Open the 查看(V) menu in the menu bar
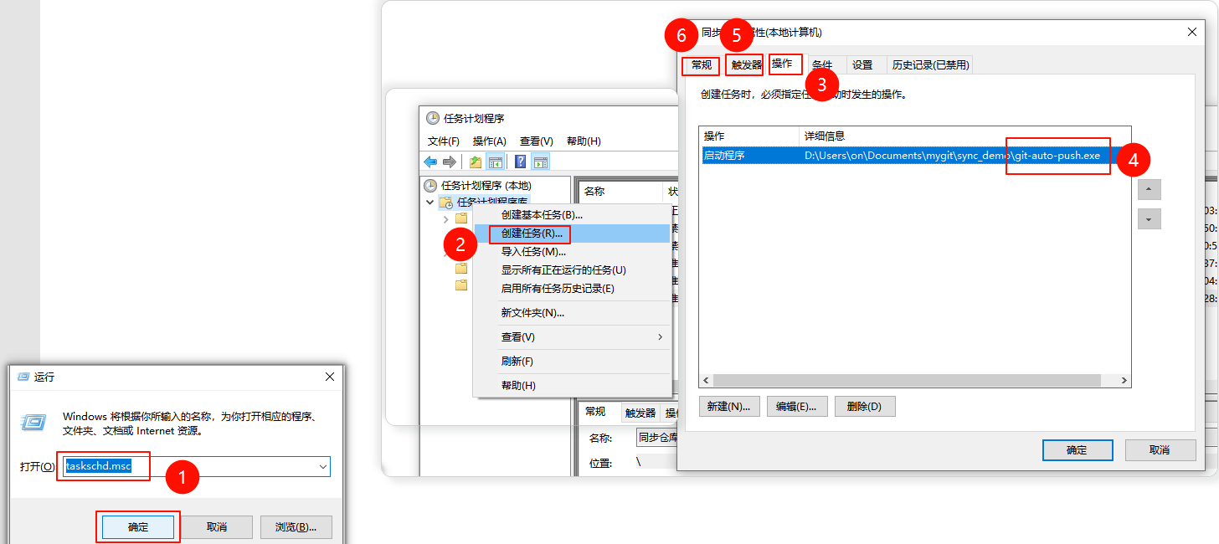 click(536, 141)
